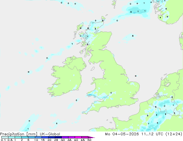Pick the 1–2 mm legend color box
Viewport: 183px width, 141px height.
point(18,137)
